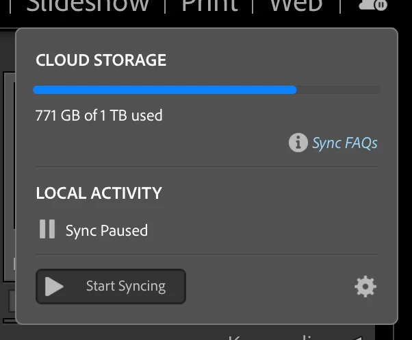Viewport: 412px width, 340px height.
Task: Open the Sync FAQs link
Action: [x=344, y=143]
